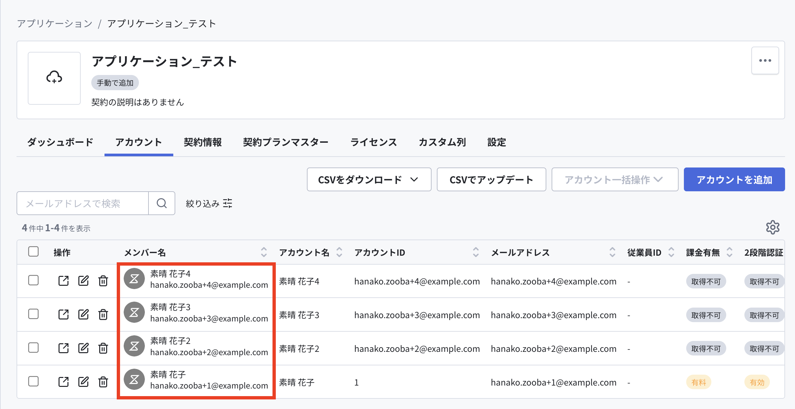Click the search magnifier icon
The width and height of the screenshot is (795, 409).
point(162,203)
